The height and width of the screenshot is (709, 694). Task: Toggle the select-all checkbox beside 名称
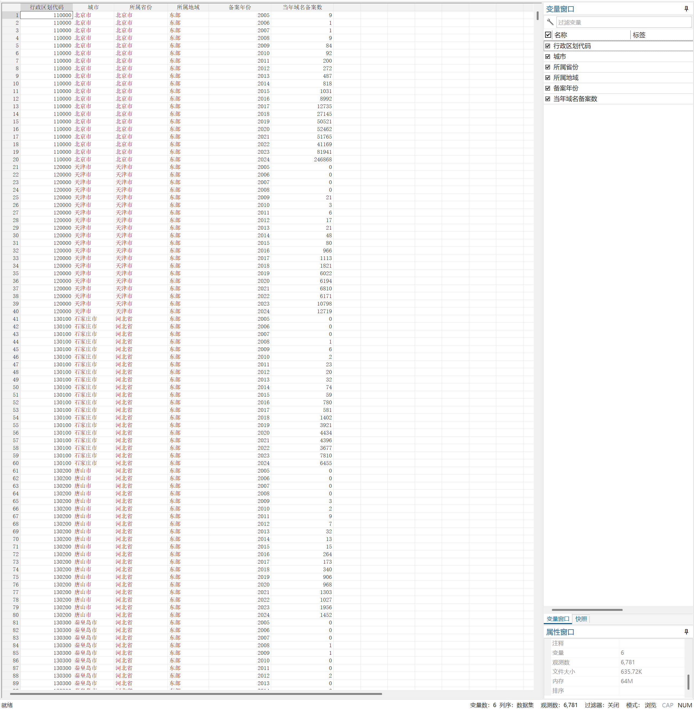[x=548, y=35]
